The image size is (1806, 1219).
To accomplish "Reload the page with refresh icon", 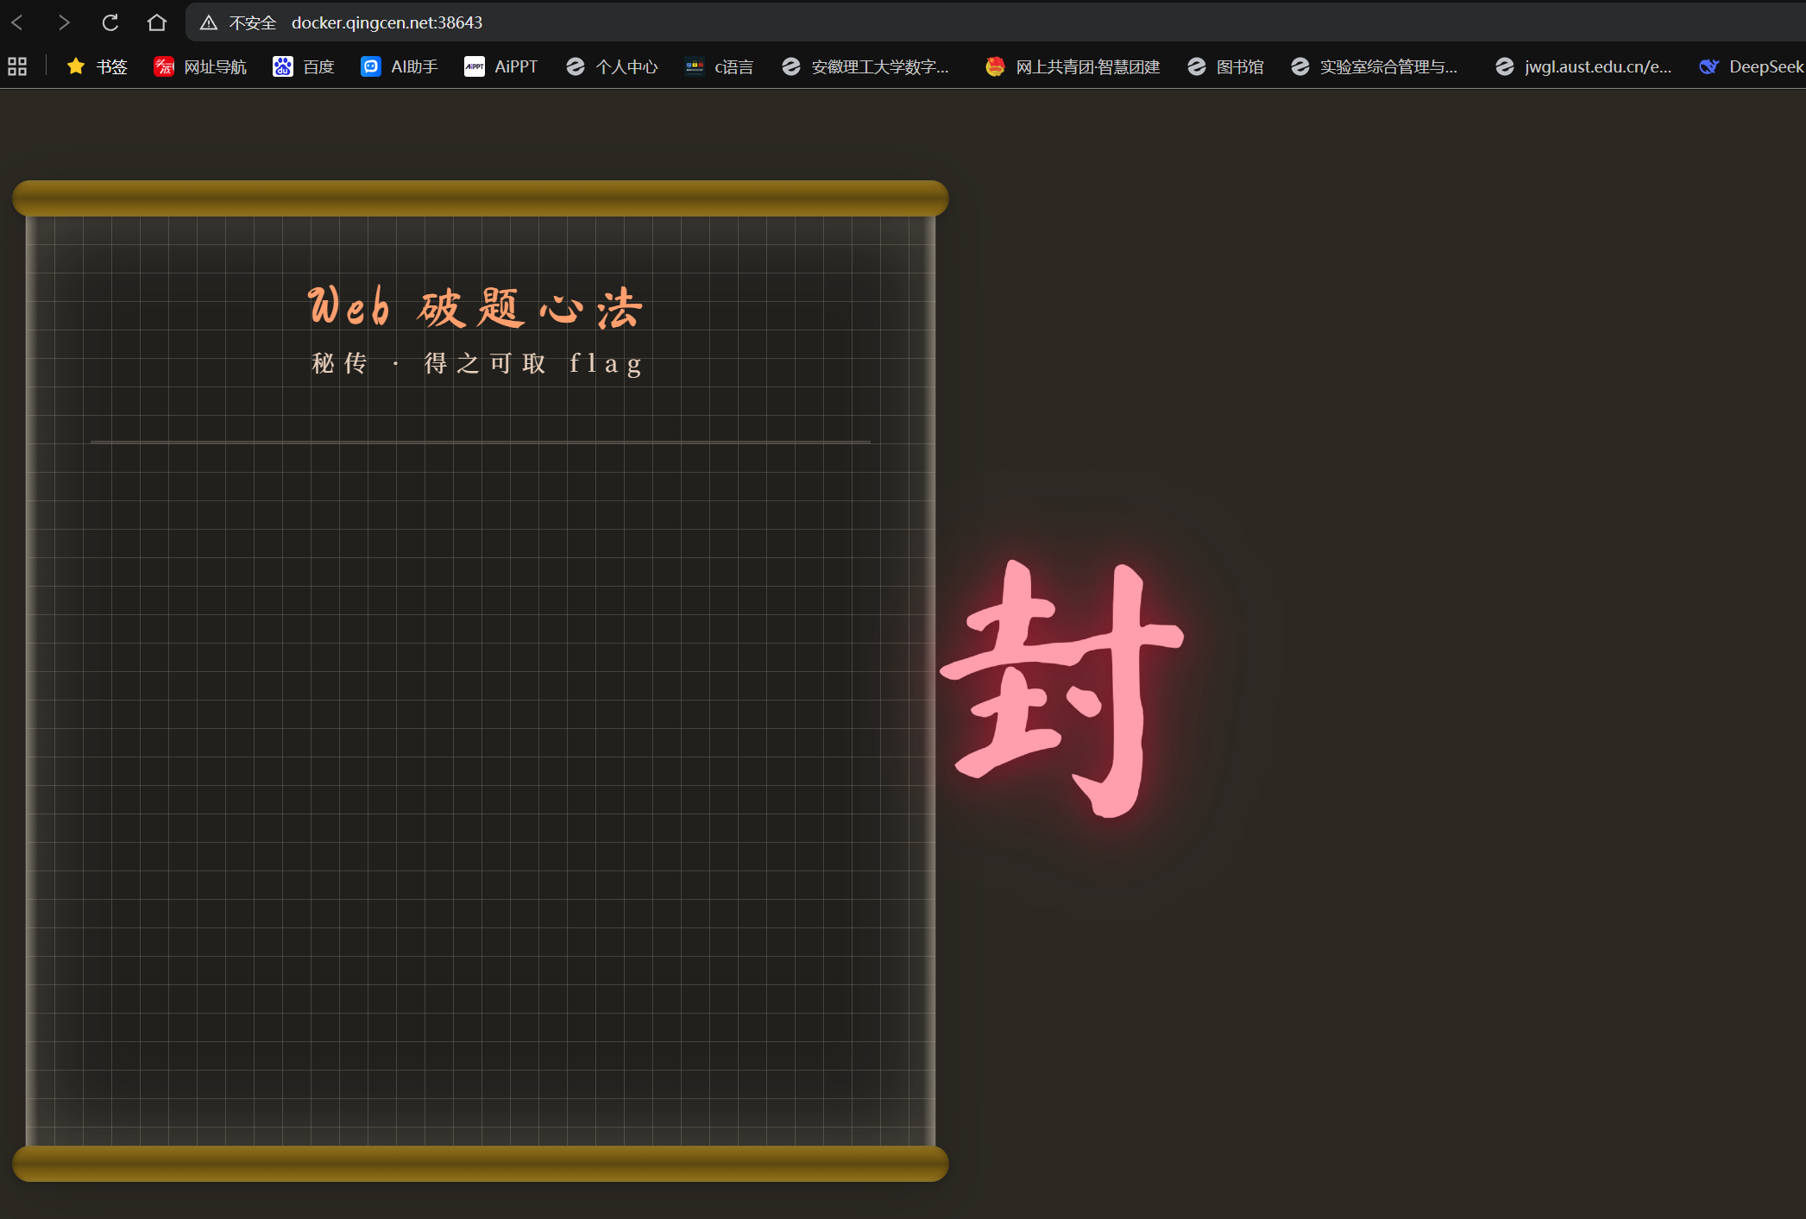I will click(110, 22).
